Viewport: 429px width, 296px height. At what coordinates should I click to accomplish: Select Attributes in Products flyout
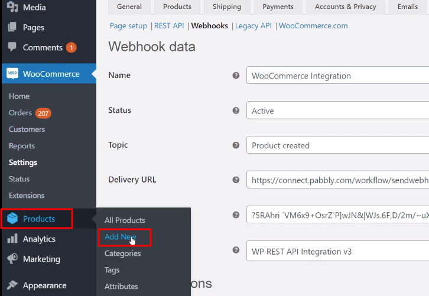coord(121,287)
